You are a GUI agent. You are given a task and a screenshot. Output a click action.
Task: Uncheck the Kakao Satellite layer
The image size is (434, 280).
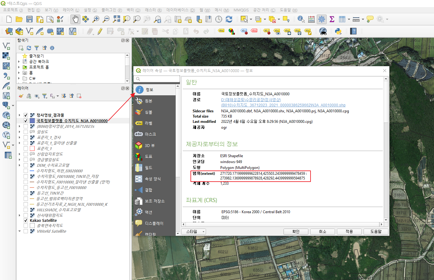26,220
